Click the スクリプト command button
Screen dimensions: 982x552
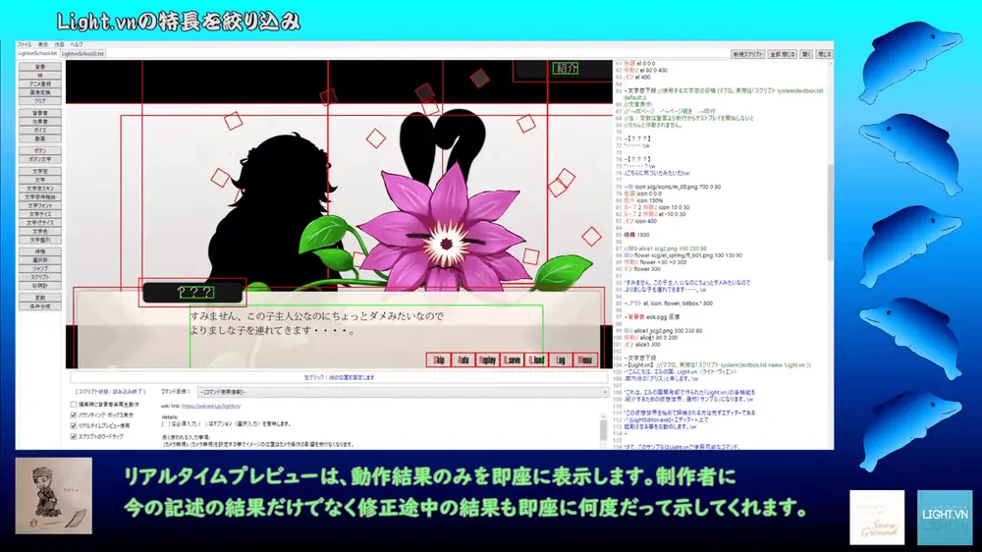tap(40, 277)
